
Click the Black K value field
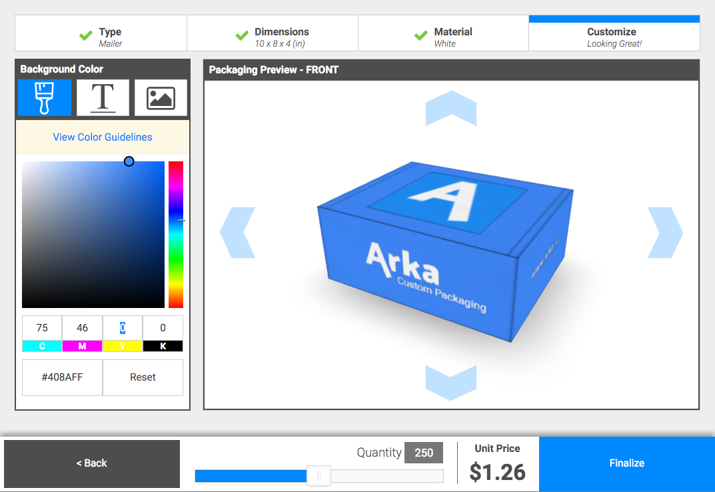click(163, 328)
